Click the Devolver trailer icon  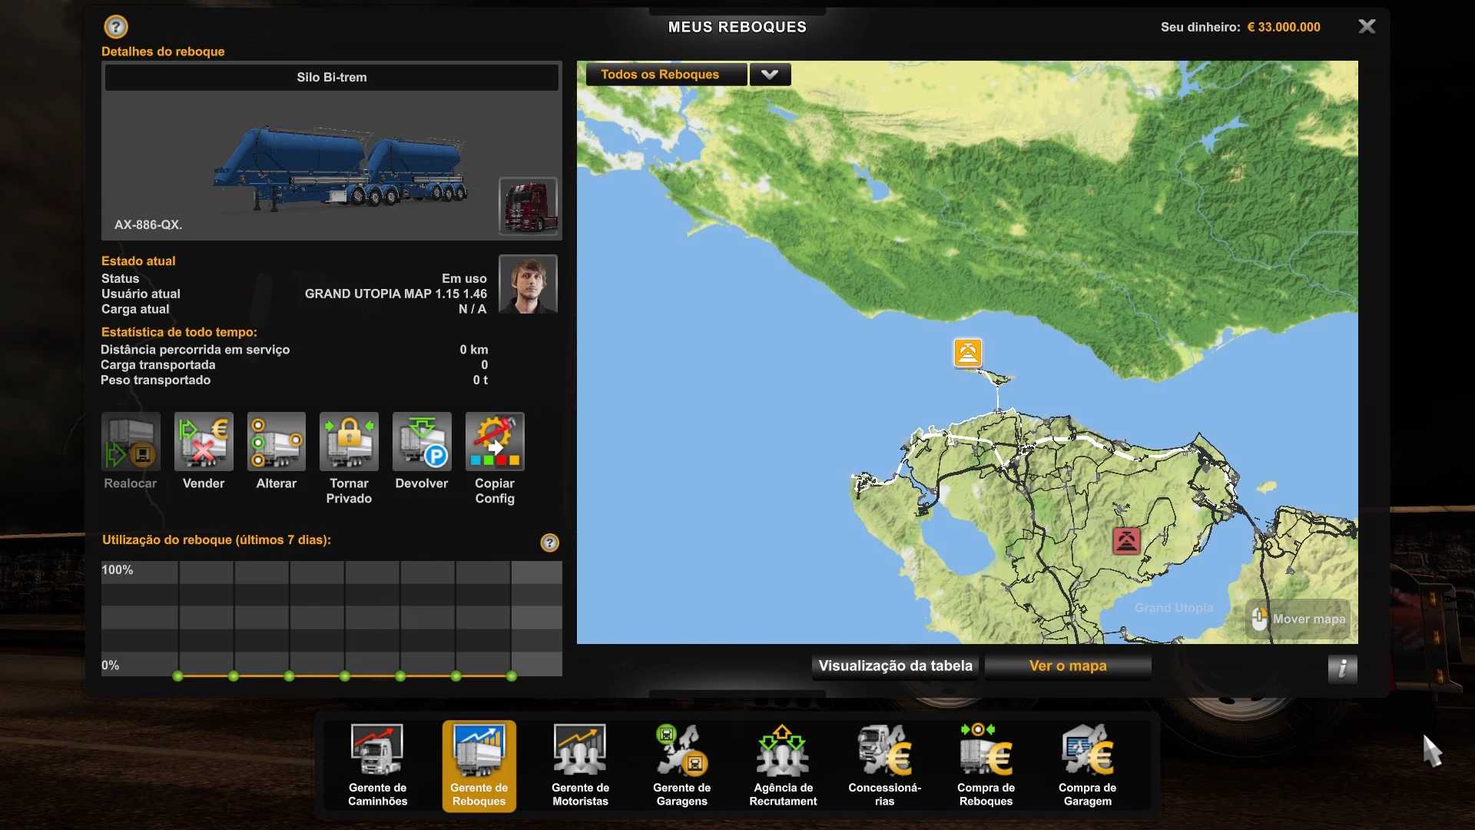(421, 442)
